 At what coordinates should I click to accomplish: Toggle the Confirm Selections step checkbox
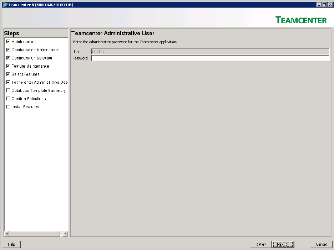[x=8, y=98]
